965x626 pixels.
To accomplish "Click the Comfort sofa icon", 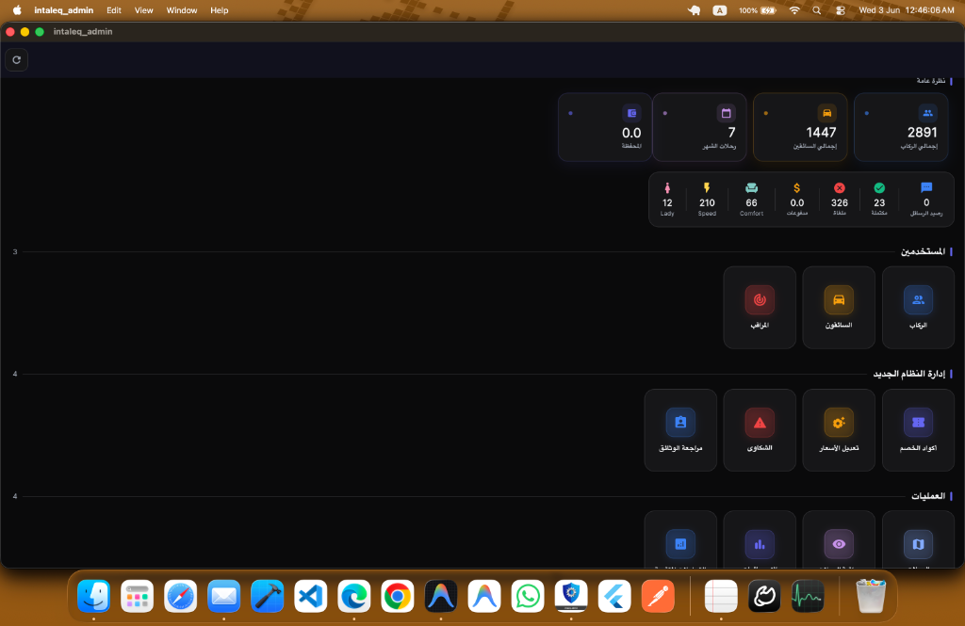I will click(x=751, y=187).
